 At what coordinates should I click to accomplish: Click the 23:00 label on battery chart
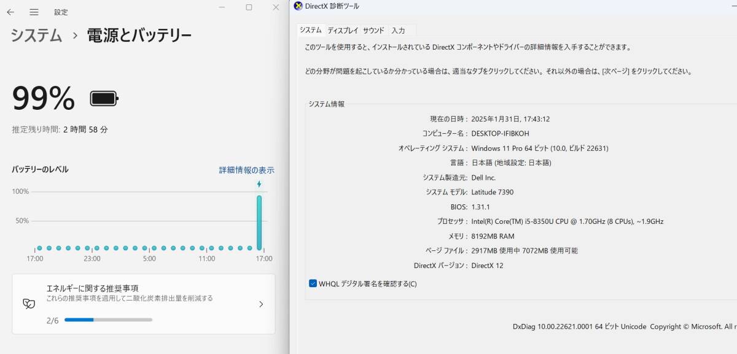92,259
